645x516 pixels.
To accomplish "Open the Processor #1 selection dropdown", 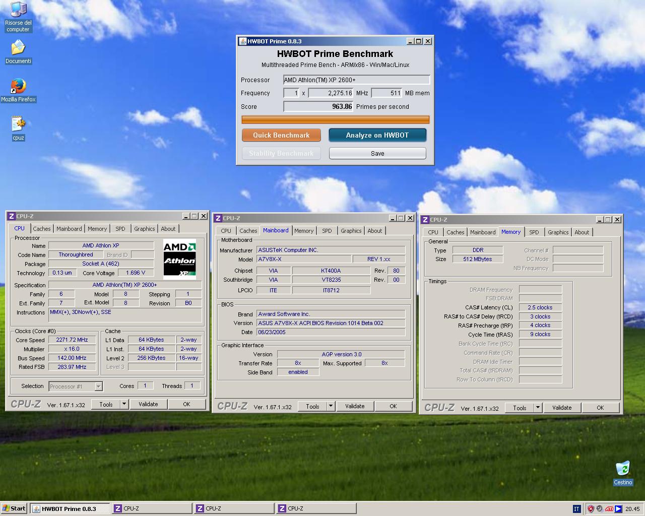I will point(76,386).
